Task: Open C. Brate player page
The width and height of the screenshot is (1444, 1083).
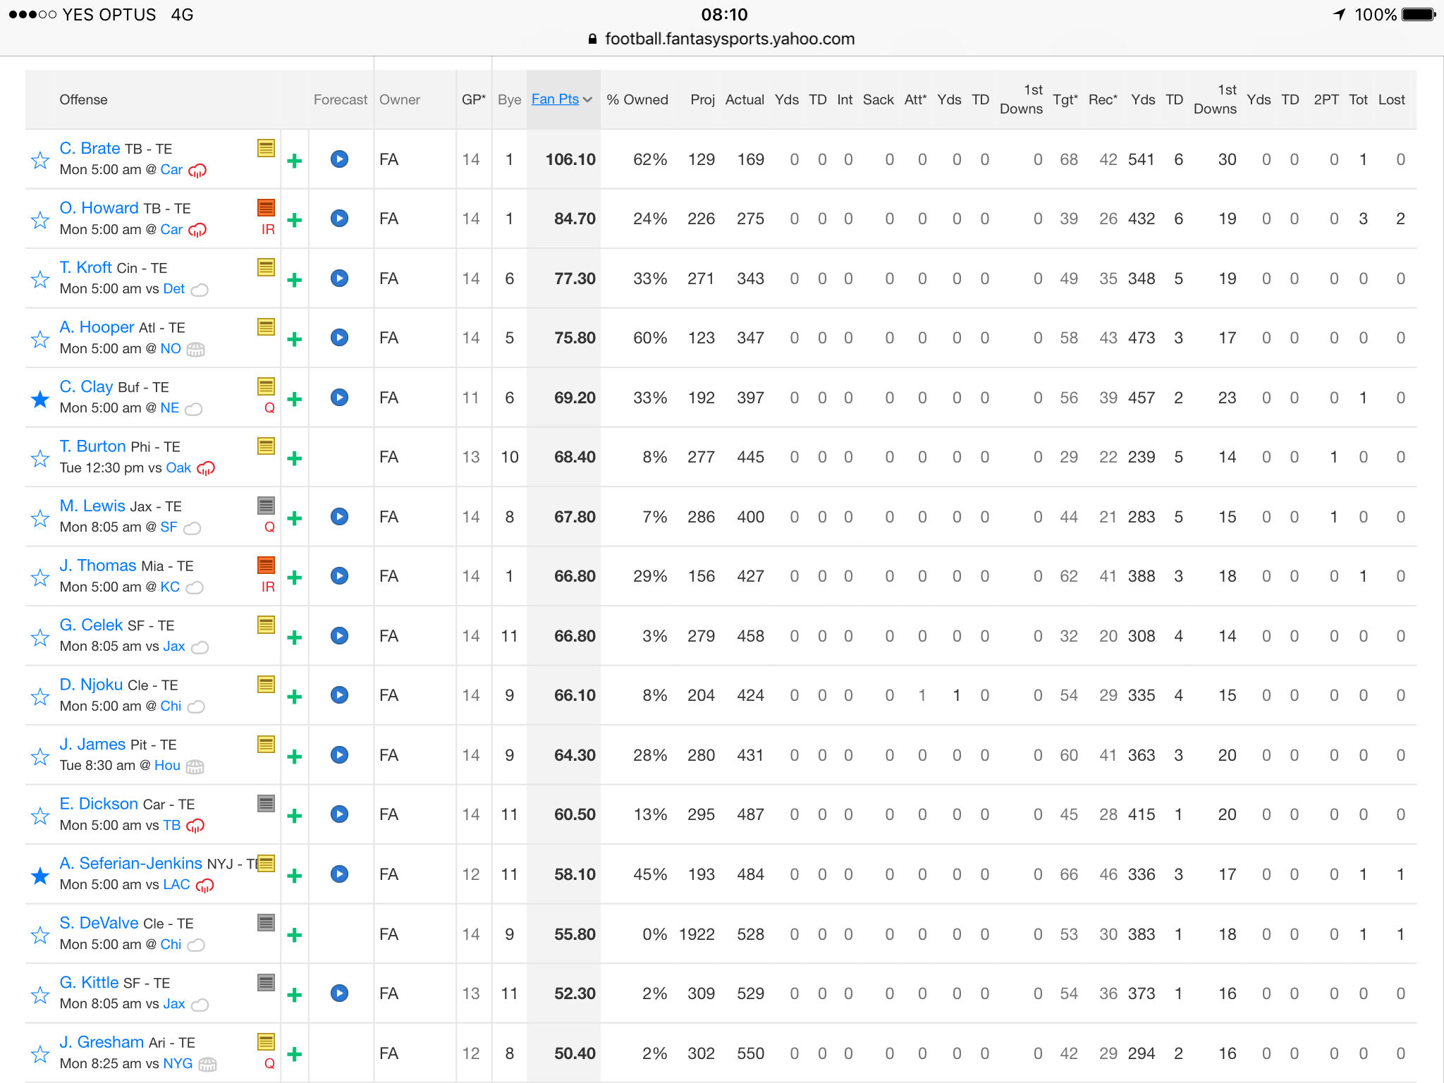Action: click(90, 148)
